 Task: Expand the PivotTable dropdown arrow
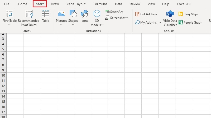tap(9, 25)
